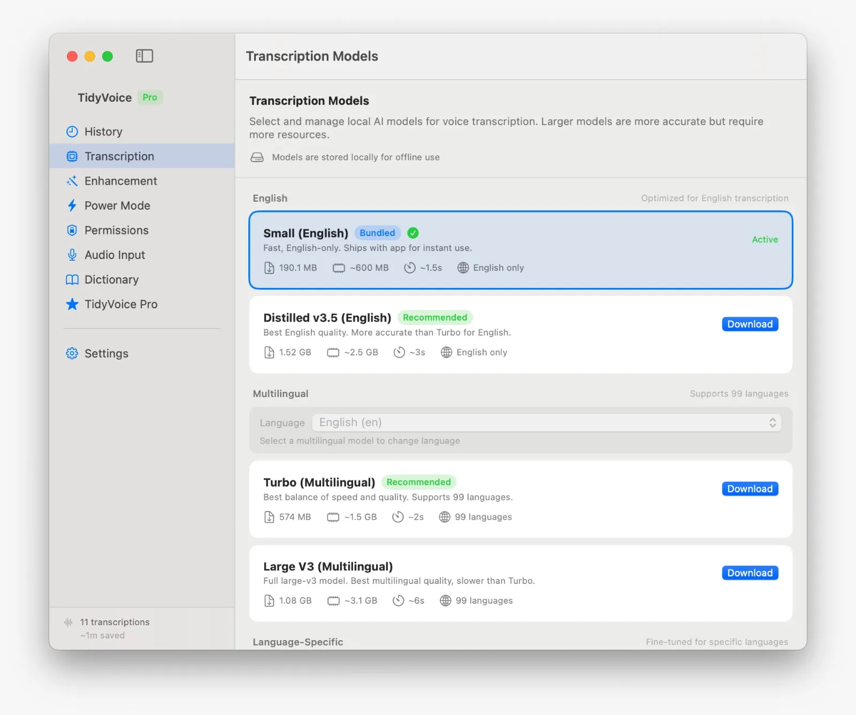Click the Recommended badge on Distilled v3.5
Image resolution: width=856 pixels, height=715 pixels.
click(x=435, y=317)
